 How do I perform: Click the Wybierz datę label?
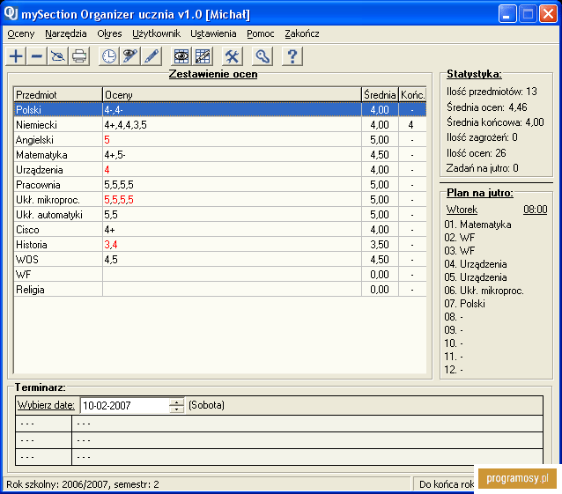point(46,405)
